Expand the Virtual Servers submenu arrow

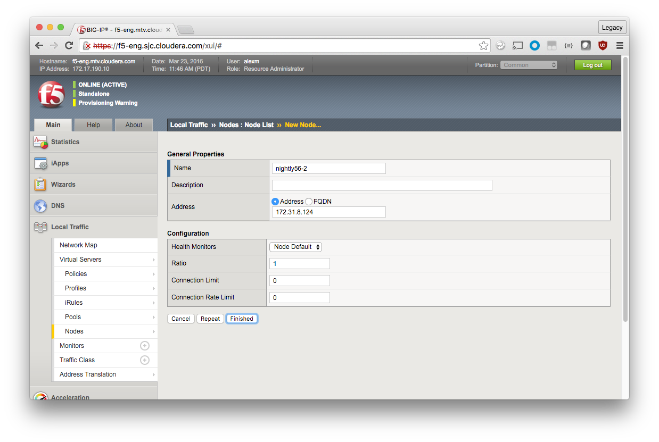click(153, 260)
